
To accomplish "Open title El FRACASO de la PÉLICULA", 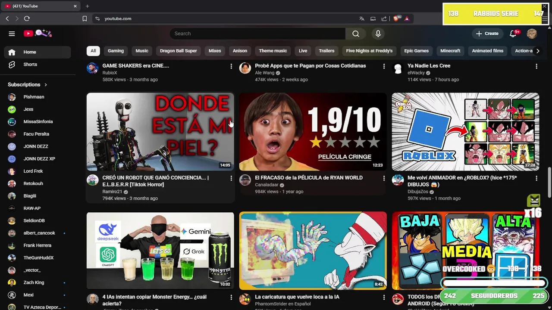I will click(x=309, y=178).
